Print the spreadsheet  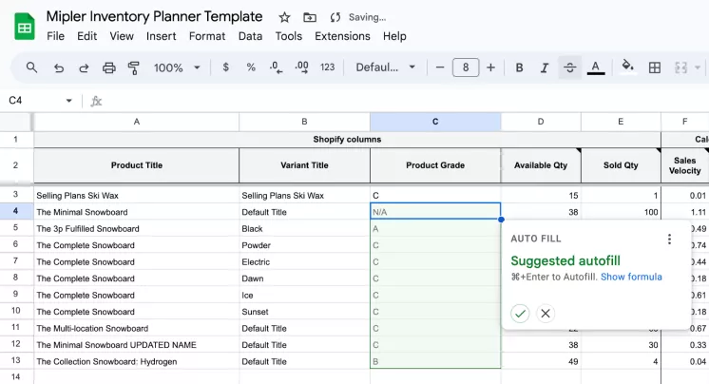(109, 67)
